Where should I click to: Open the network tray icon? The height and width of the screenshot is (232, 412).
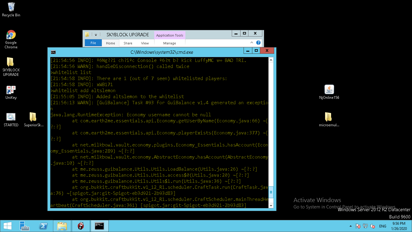tap(365, 226)
